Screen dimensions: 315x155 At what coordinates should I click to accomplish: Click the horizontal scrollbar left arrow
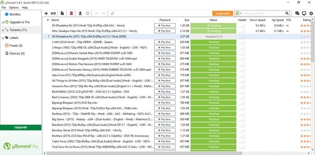pyautogui.click(x=44, y=153)
